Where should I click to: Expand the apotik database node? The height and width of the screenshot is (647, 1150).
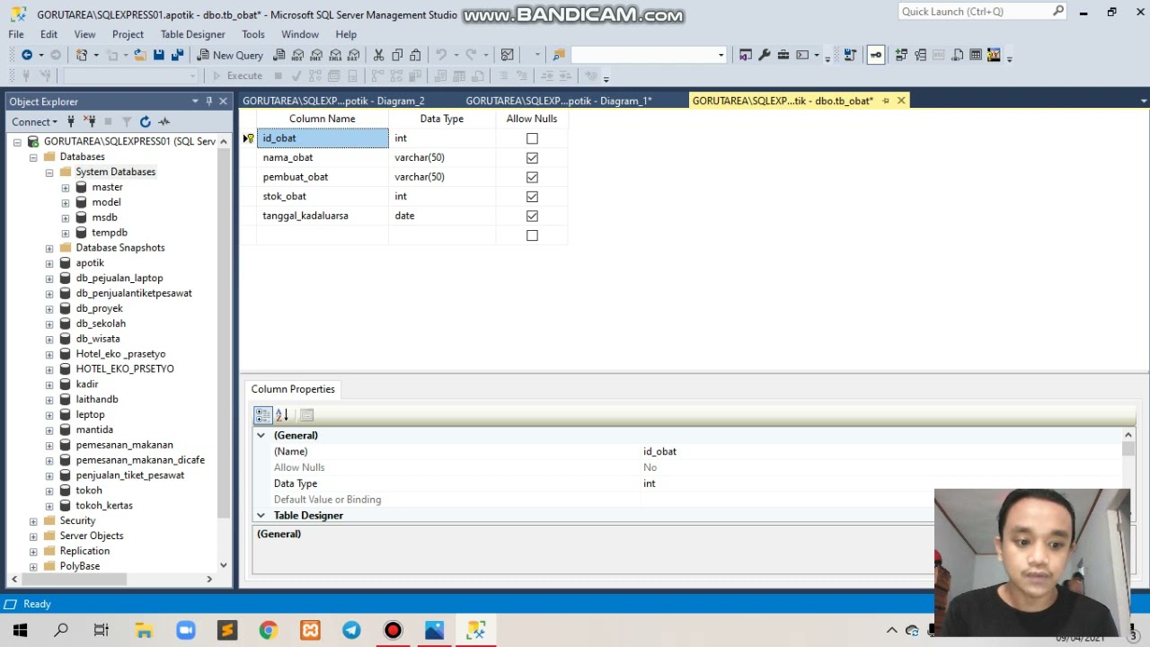[49, 263]
